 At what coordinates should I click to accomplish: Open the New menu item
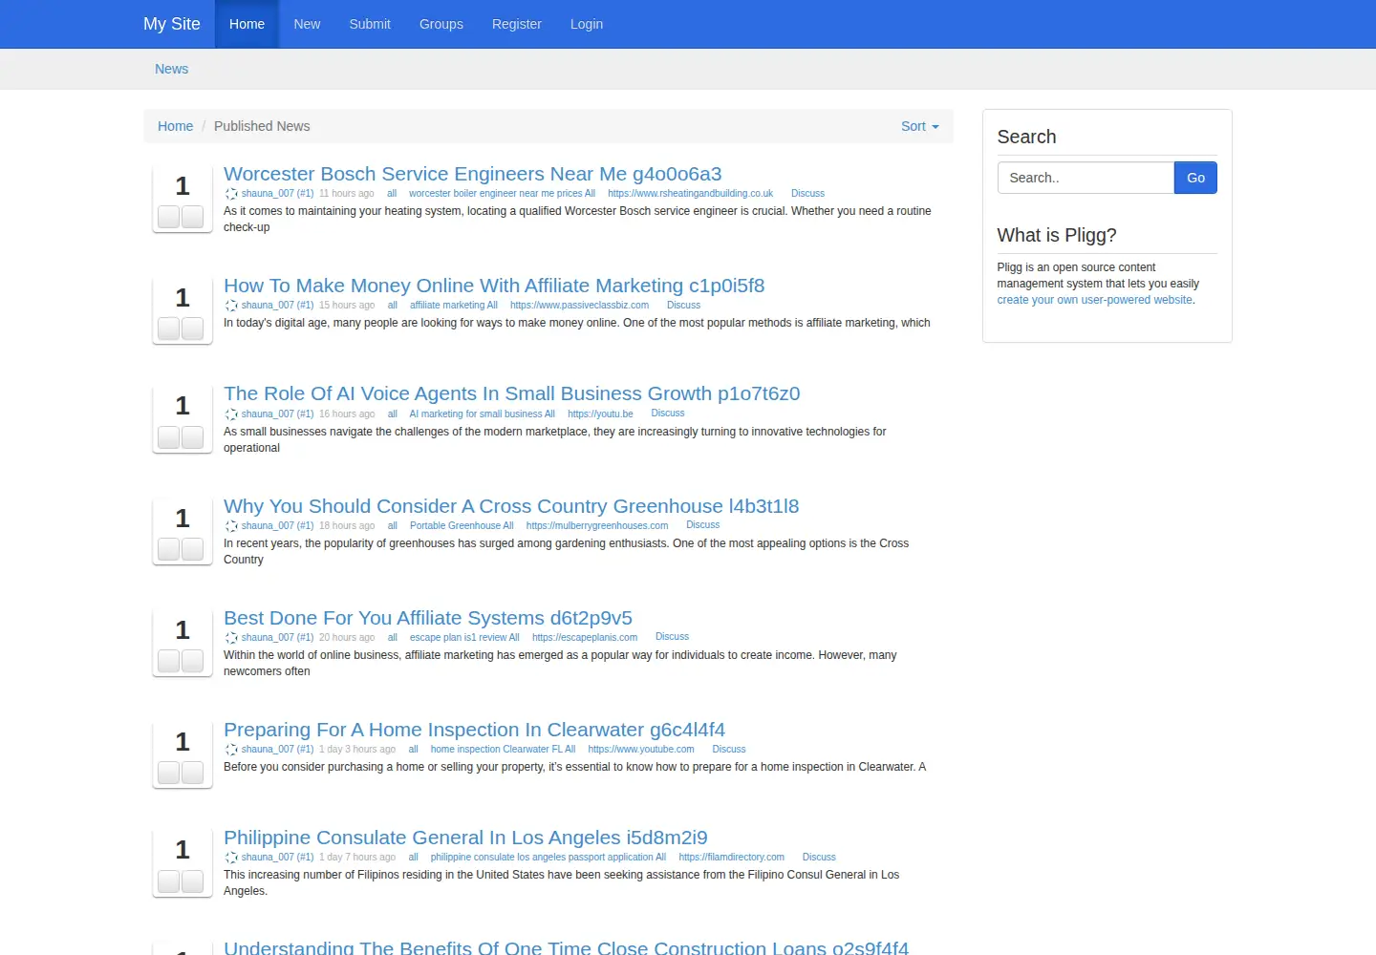tap(307, 24)
